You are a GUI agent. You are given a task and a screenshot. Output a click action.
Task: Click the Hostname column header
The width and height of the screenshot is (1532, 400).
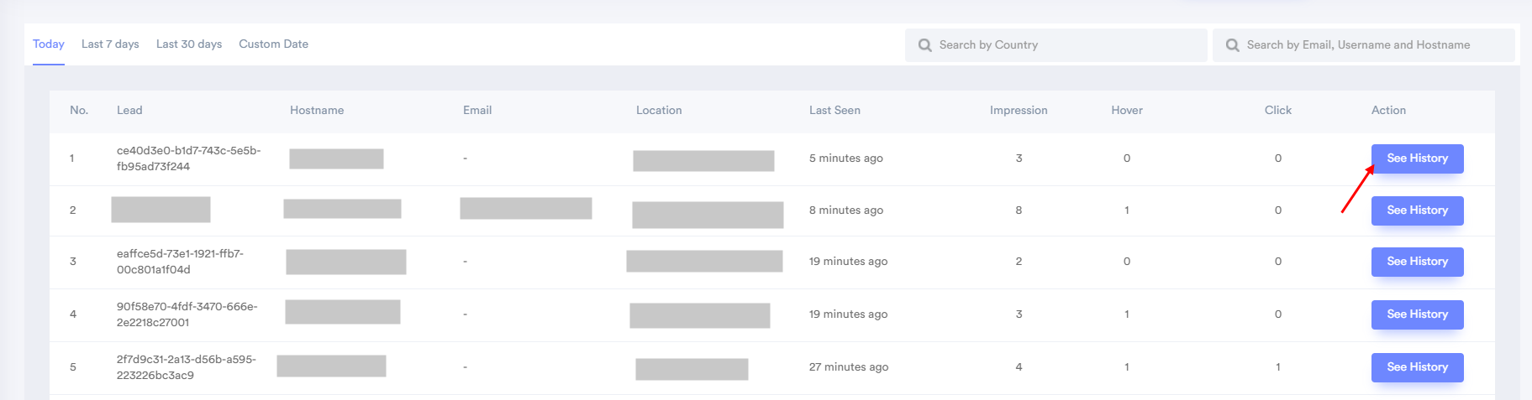pyautogui.click(x=317, y=111)
